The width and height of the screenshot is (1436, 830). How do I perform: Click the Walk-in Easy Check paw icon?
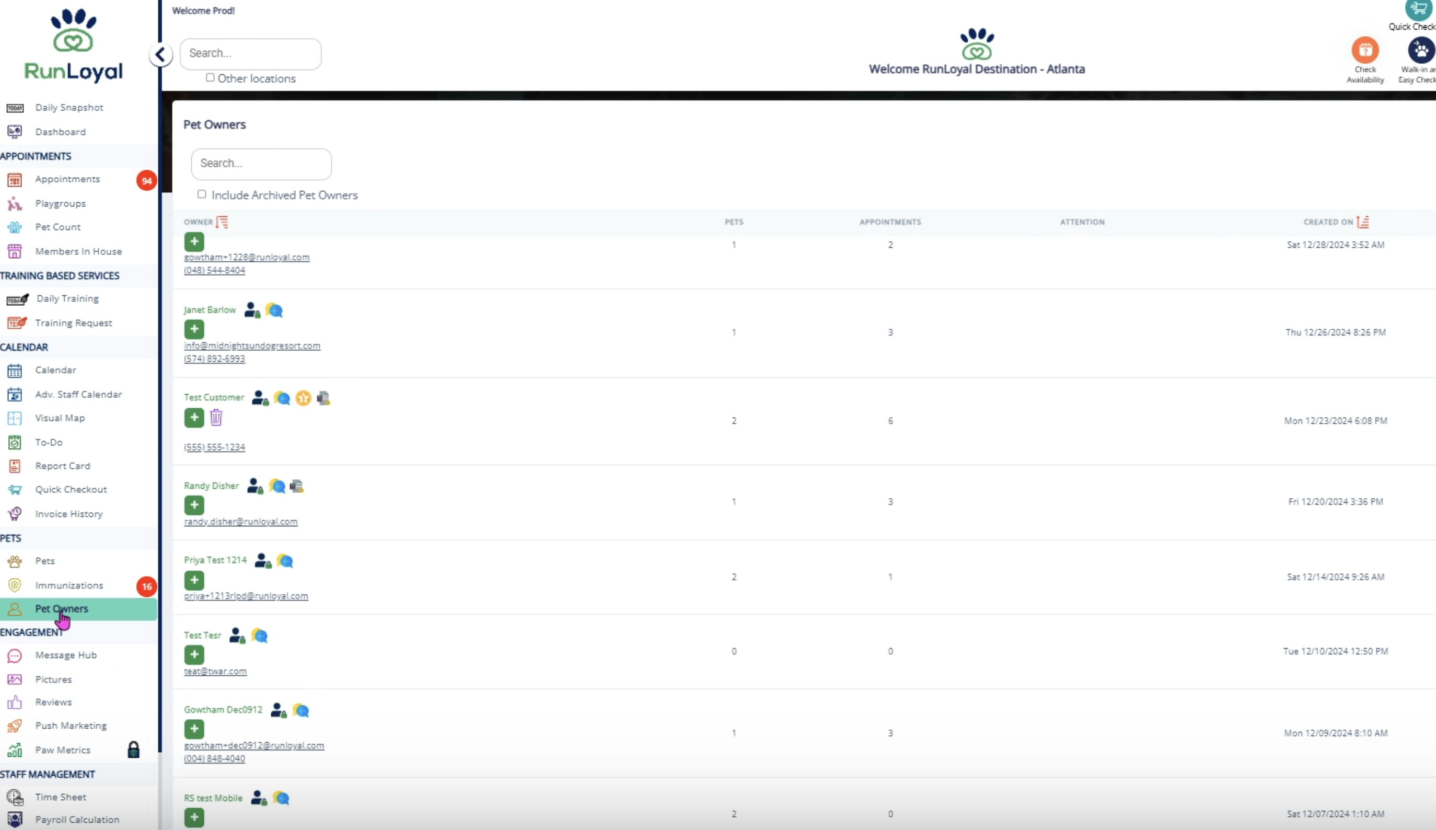[x=1421, y=50]
